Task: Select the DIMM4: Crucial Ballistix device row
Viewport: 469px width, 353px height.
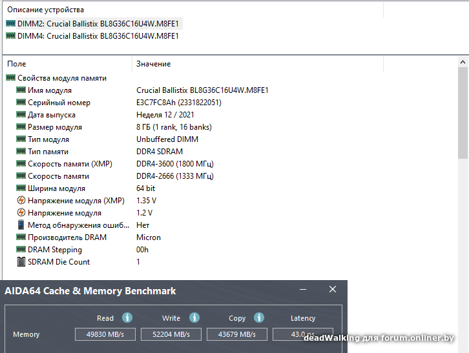Action: click(98, 35)
